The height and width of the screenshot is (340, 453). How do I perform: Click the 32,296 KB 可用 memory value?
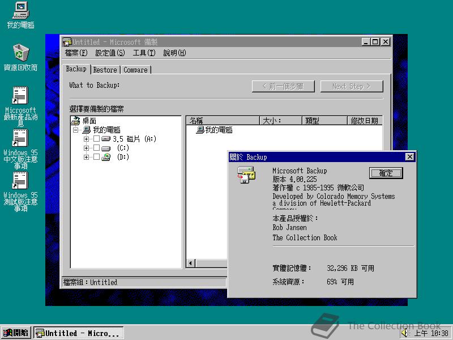(351, 268)
